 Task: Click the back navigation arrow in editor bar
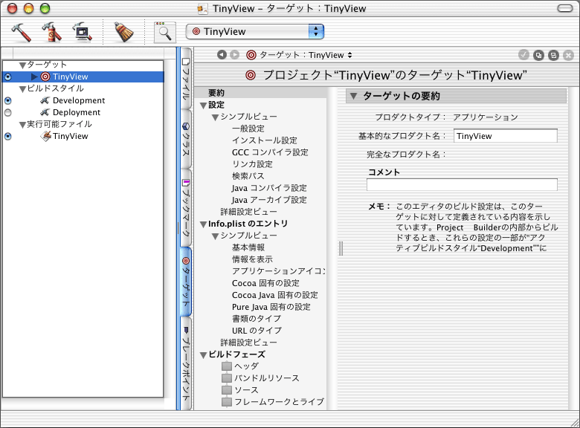tap(222, 55)
